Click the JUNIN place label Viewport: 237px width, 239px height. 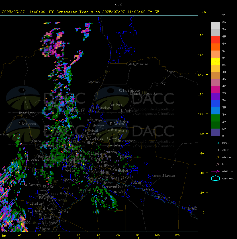(105, 173)
